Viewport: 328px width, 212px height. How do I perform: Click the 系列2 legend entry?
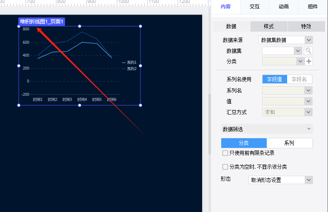coord(129,69)
